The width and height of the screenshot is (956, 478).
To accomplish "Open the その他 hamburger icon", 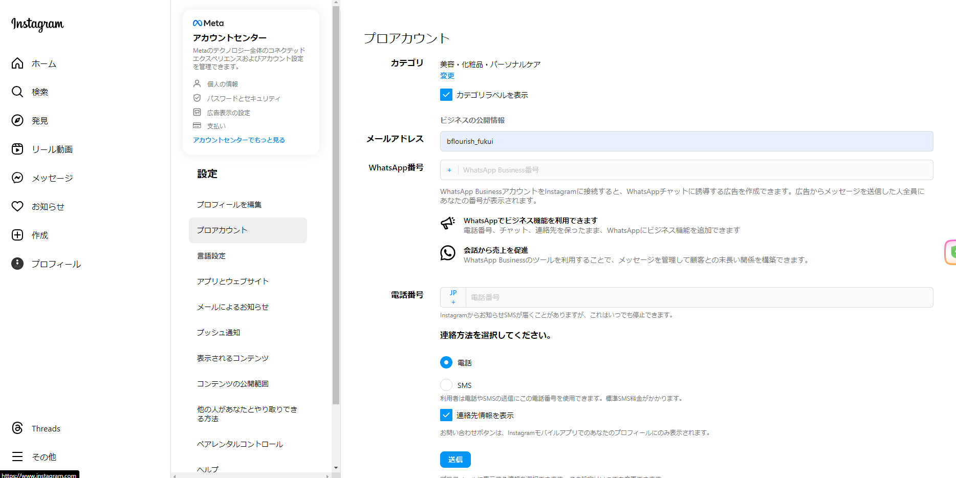I will click(x=17, y=457).
